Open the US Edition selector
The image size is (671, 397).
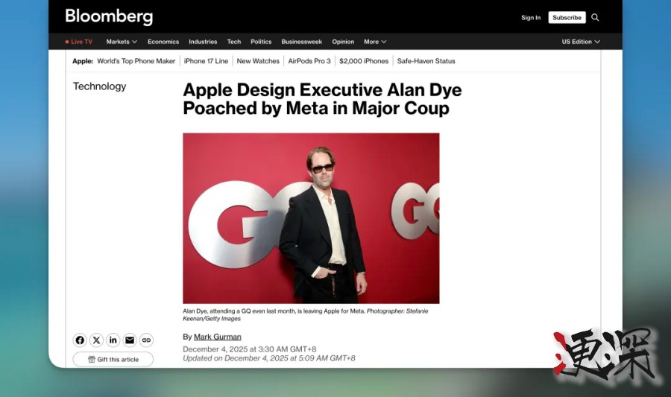[580, 42]
